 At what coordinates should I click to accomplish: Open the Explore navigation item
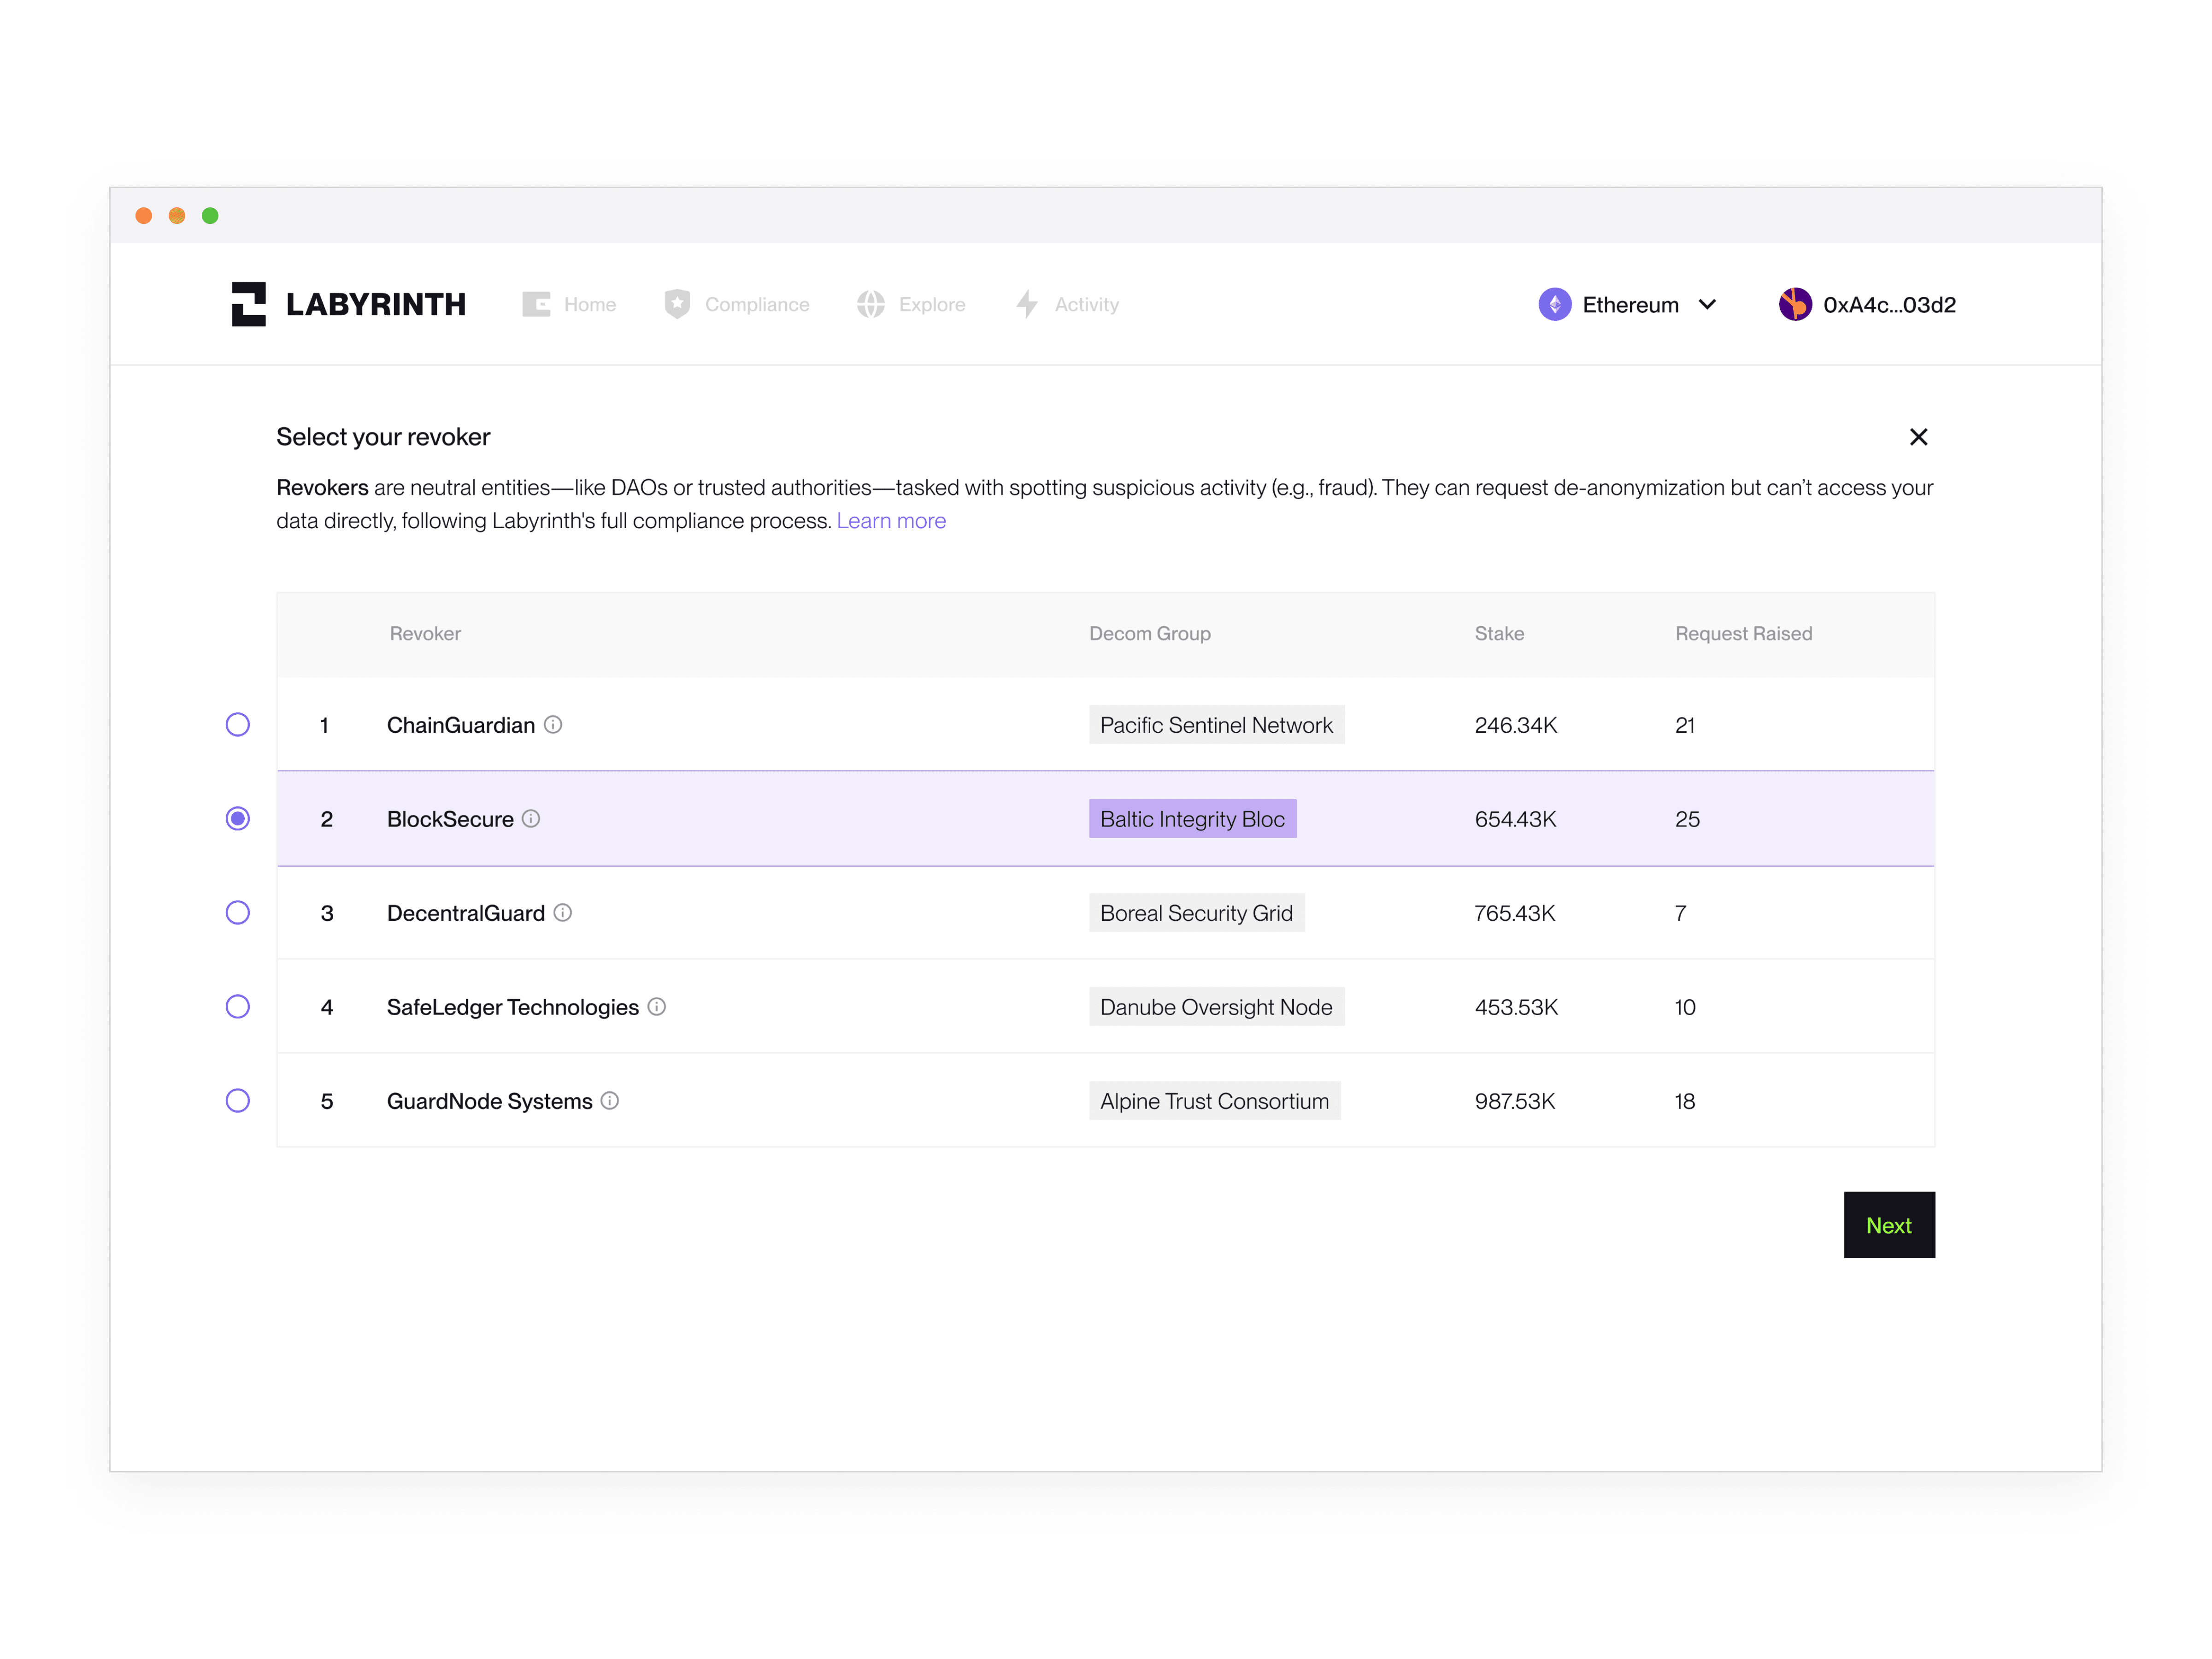930,304
